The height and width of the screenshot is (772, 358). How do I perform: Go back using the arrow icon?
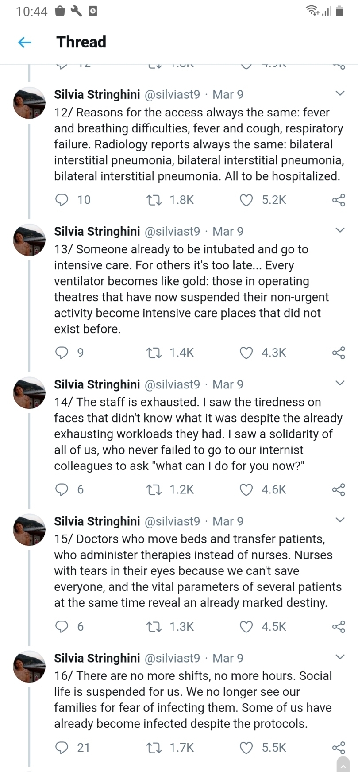click(25, 42)
